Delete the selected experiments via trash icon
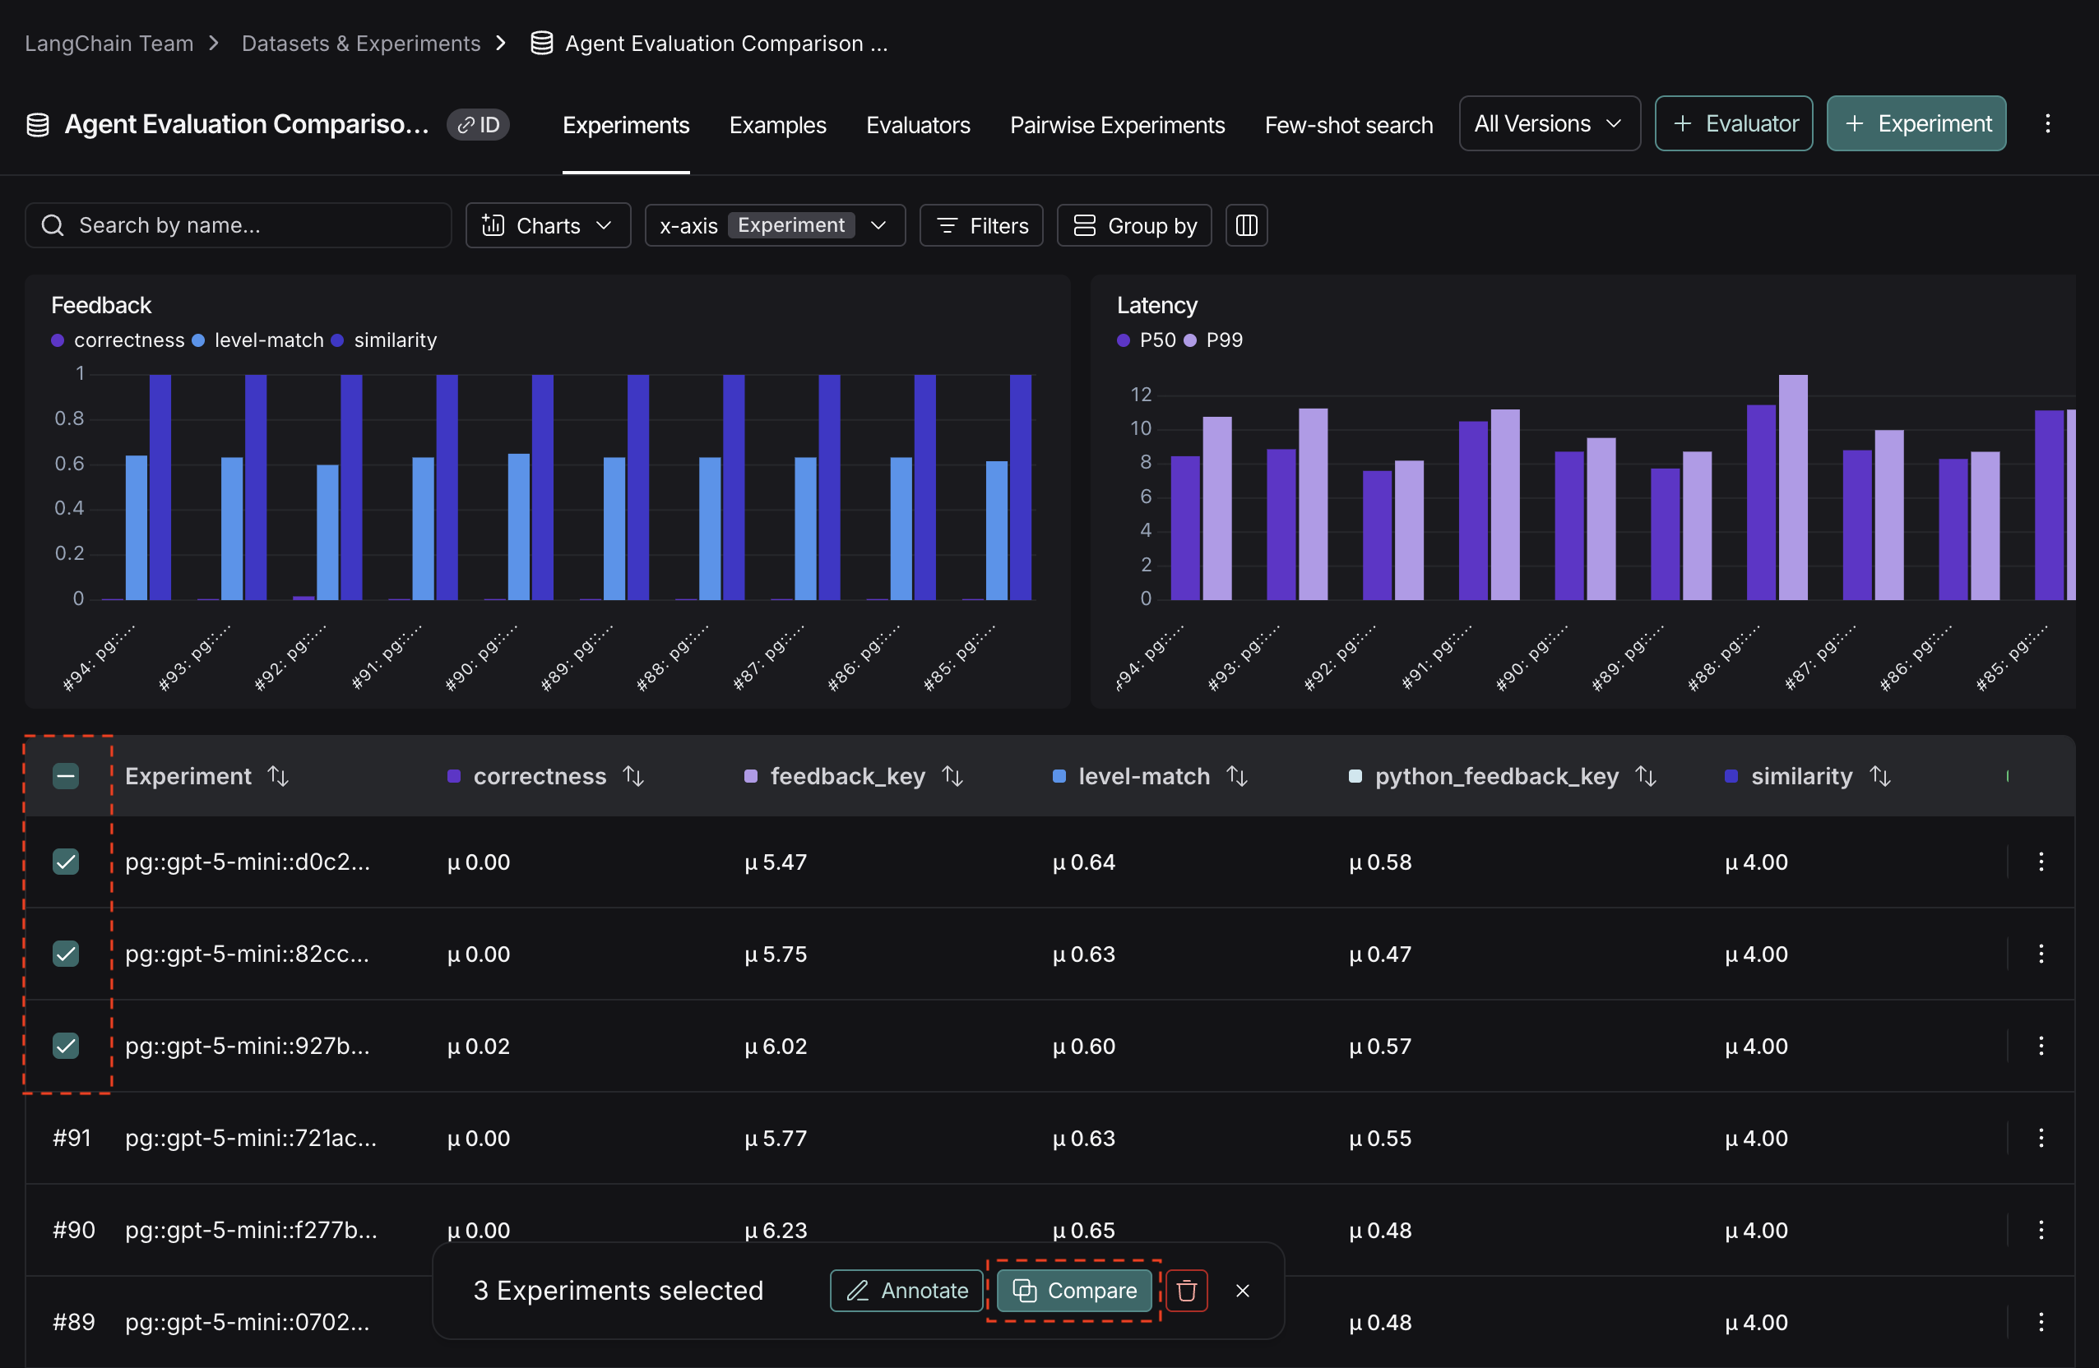2099x1368 pixels. [x=1186, y=1291]
